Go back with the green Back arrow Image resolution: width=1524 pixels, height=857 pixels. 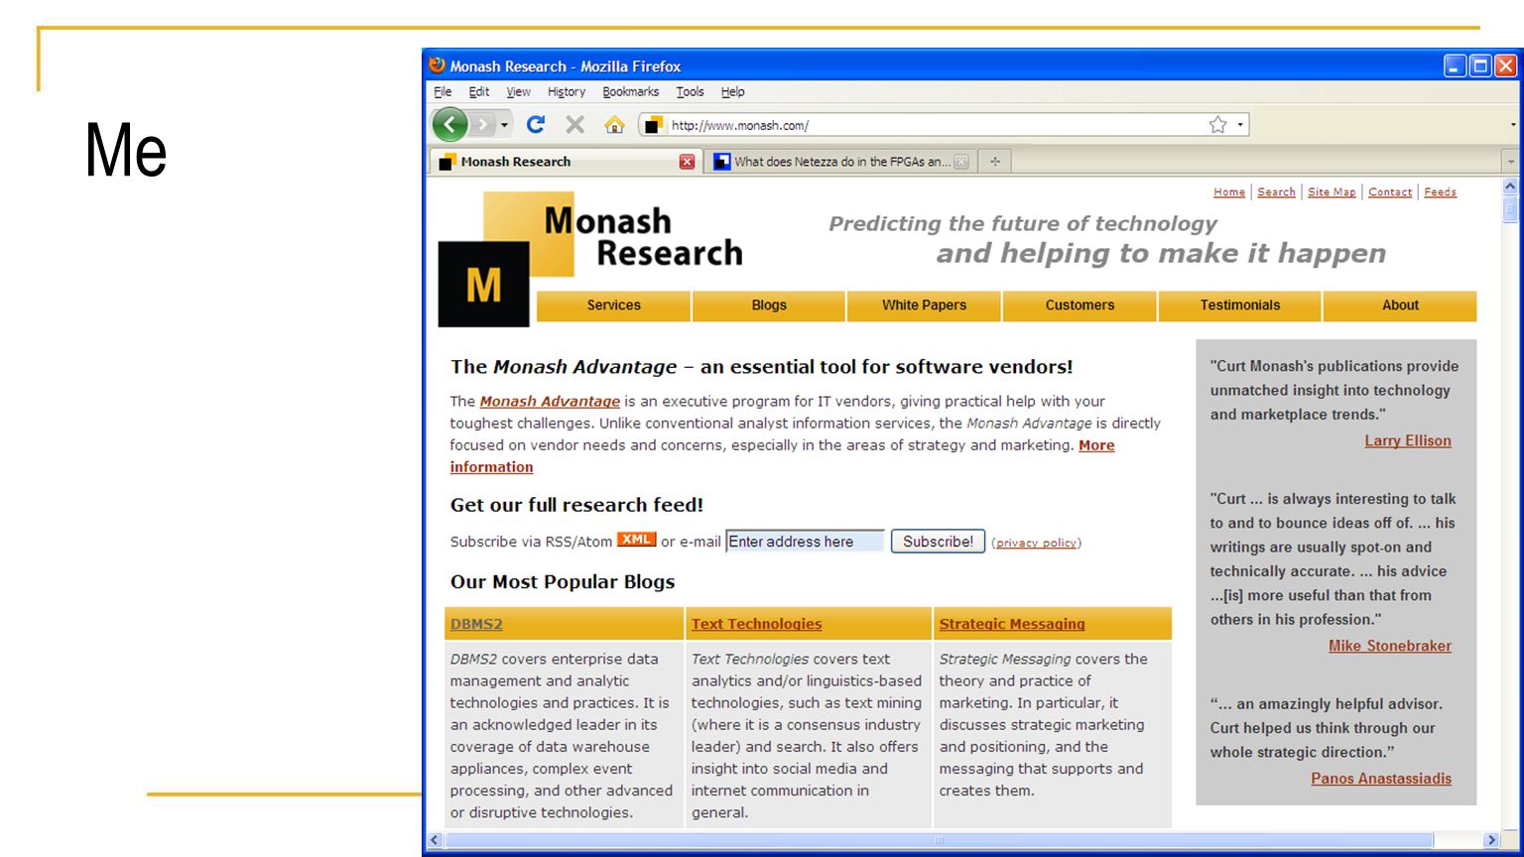point(449,125)
